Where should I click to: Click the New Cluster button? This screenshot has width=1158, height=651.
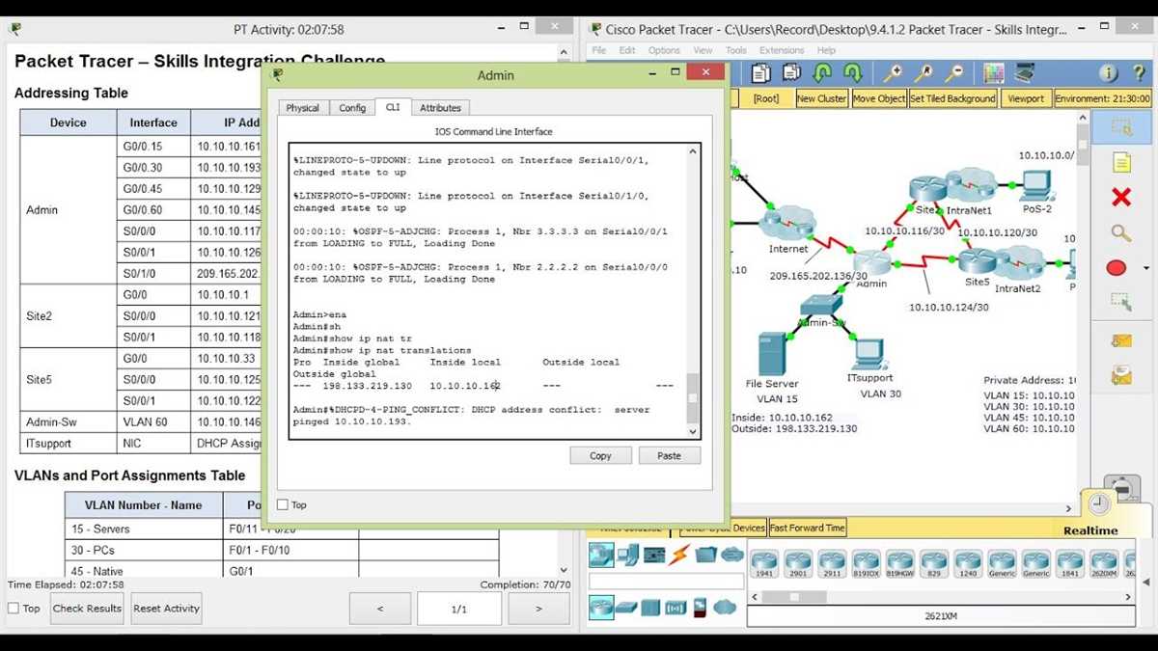coord(821,98)
